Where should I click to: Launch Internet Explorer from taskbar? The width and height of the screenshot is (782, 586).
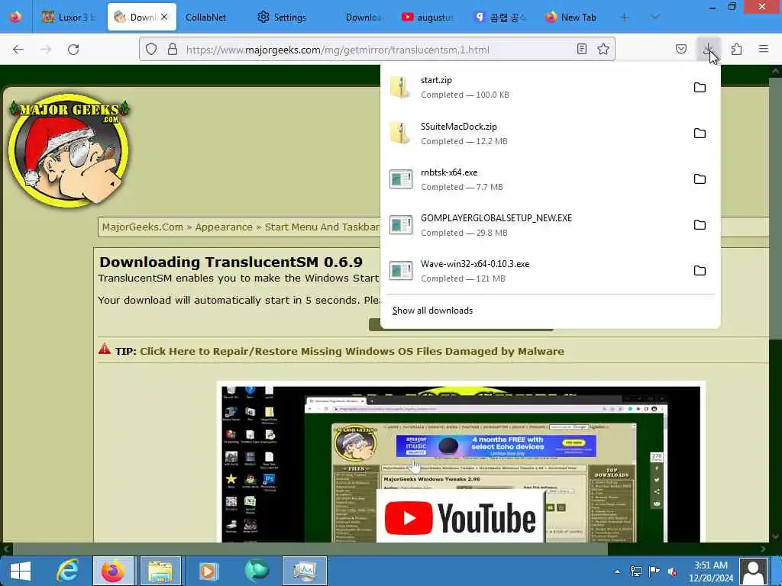(67, 571)
